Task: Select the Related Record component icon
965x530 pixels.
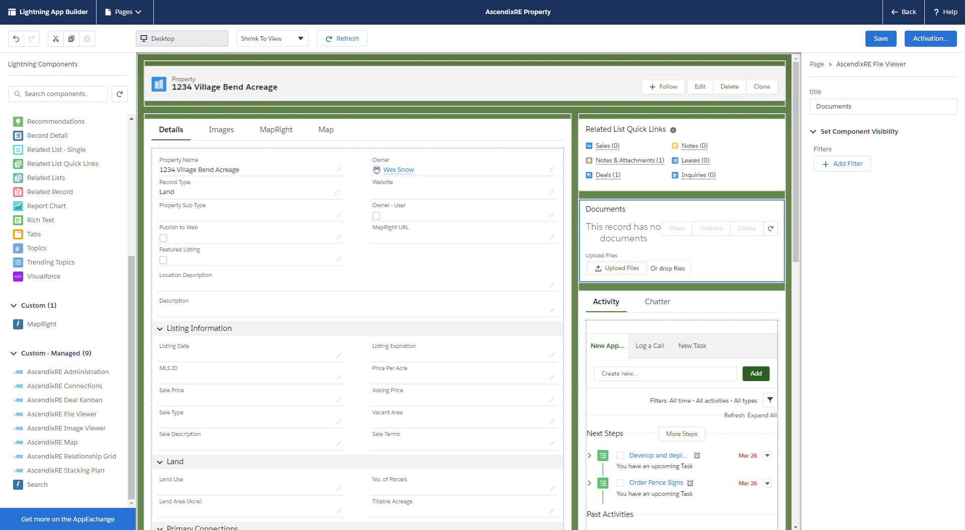Action: 18,192
